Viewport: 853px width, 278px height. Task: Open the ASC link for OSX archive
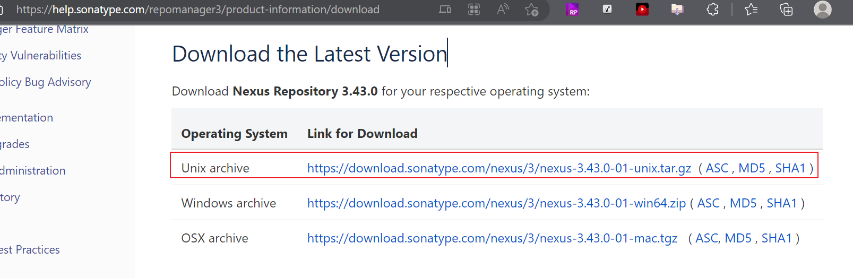pos(706,238)
